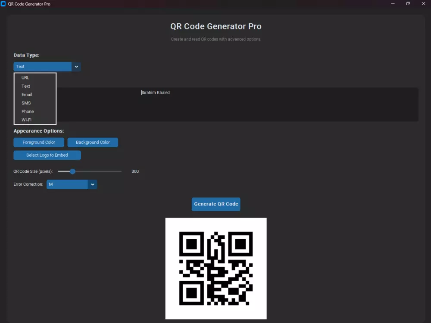Screen dimensions: 431x323
Task: Click the QR Code Size slider track
Action: (90, 171)
